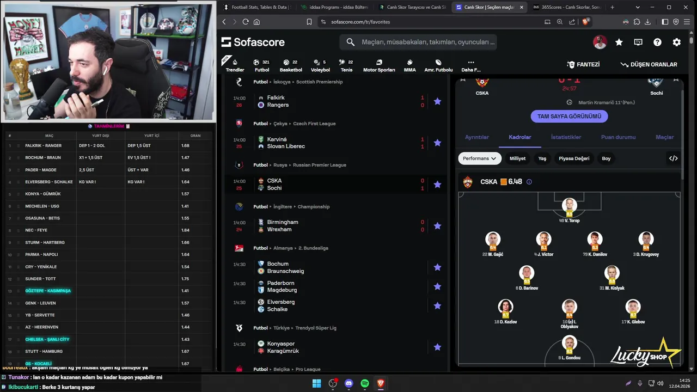The height and width of the screenshot is (392, 697).
Task: Switch to the 365Scores browser tab
Action: click(x=567, y=7)
